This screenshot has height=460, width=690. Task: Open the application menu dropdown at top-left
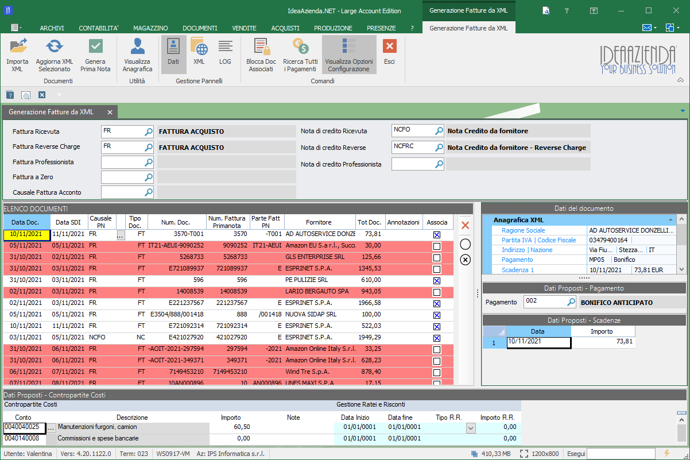pos(17,28)
